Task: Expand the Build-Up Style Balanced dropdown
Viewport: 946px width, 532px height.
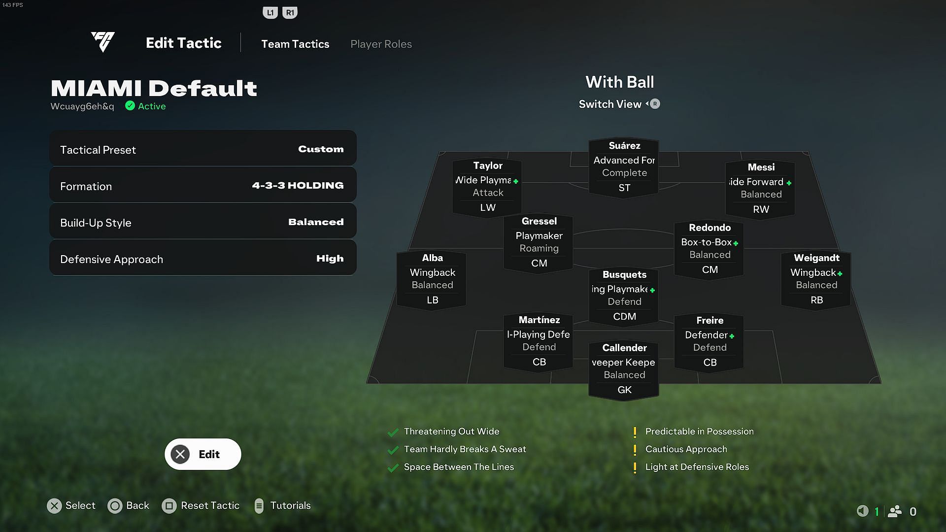Action: [x=203, y=222]
